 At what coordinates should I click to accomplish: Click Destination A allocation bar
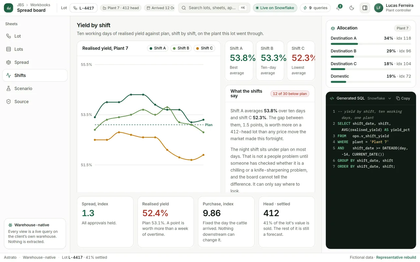(x=371, y=44)
